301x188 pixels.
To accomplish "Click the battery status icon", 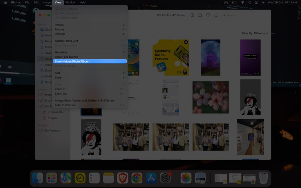I will coord(234,2).
